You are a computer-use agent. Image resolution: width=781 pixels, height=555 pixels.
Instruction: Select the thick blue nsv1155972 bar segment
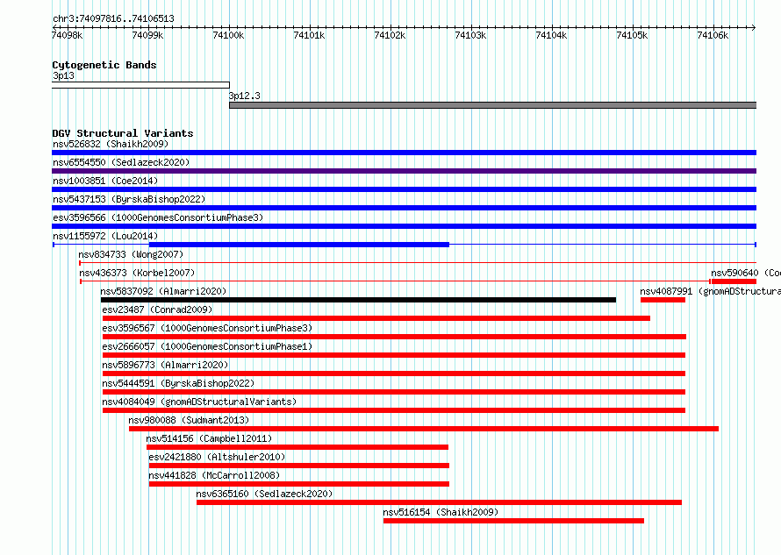[x=299, y=245]
